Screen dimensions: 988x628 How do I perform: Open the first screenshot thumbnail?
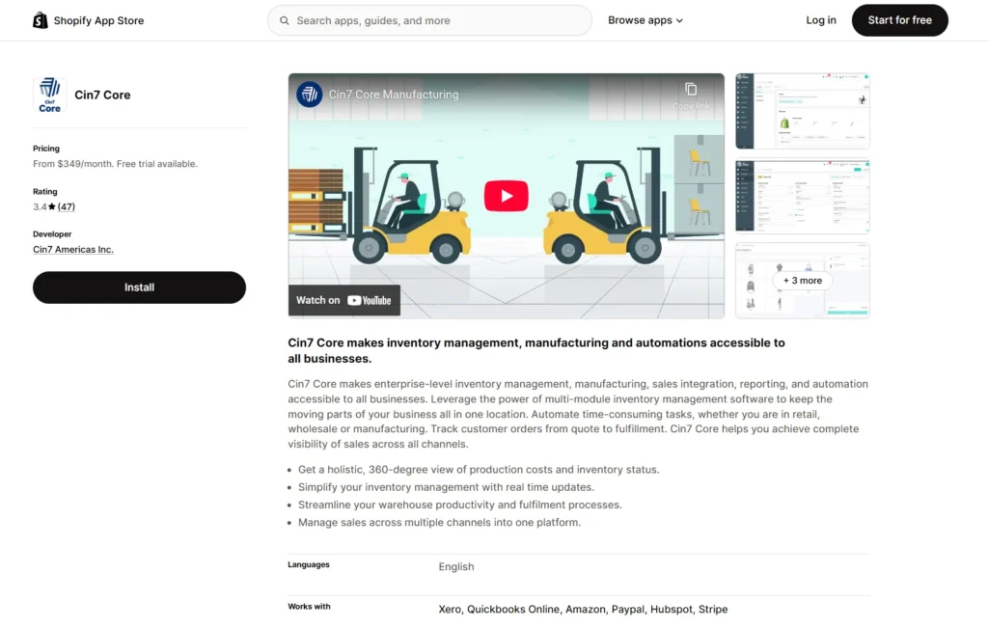[x=802, y=111]
